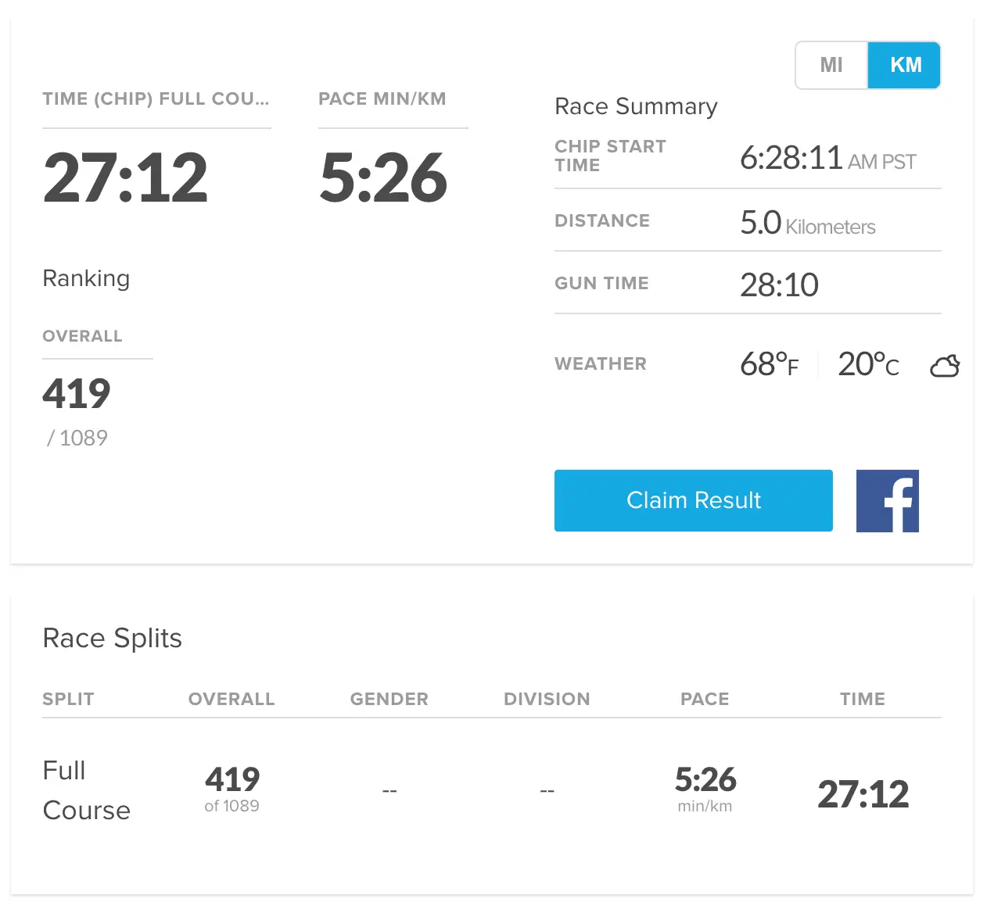Viewport: 987px width, 913px height.
Task: Select the chip time 27:12 heading value
Action: point(125,177)
